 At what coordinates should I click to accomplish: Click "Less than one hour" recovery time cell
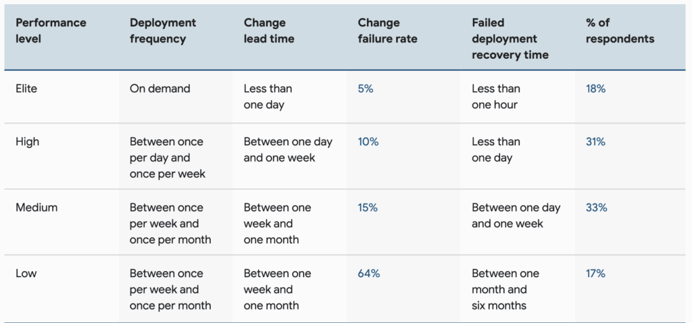tap(495, 97)
